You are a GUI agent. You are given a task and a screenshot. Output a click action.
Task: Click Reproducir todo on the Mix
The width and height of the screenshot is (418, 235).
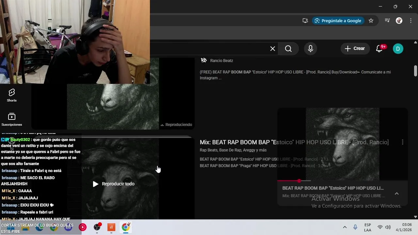114,184
